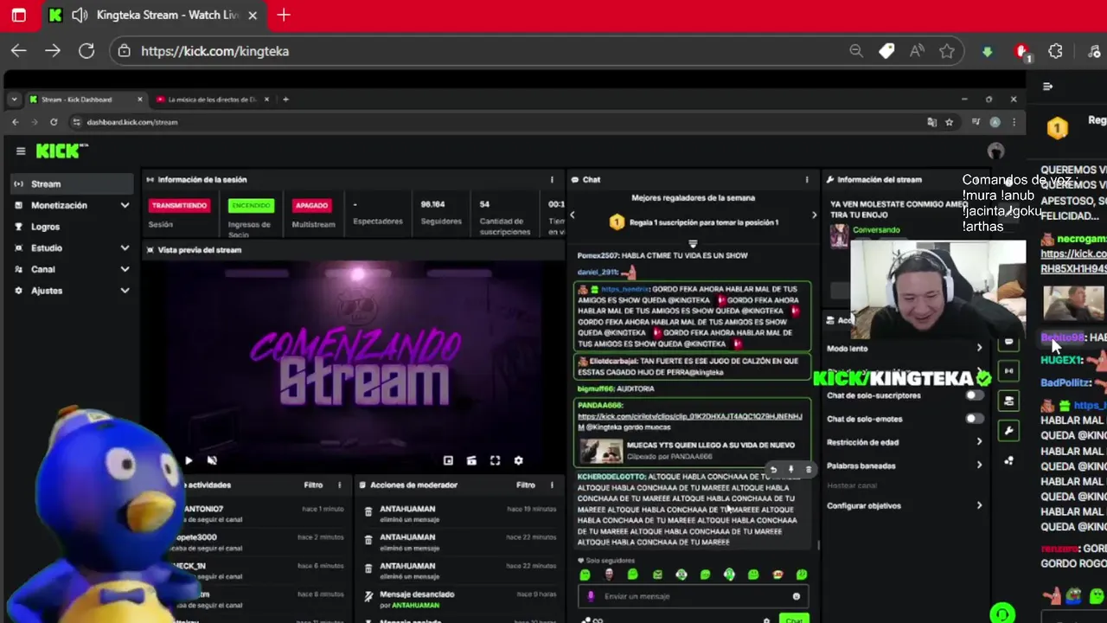1107x623 pixels.
Task: Select broadcast icon in right strip
Action: pos(1008,371)
